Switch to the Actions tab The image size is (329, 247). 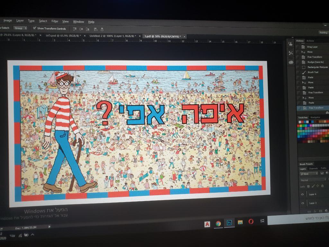(310, 41)
